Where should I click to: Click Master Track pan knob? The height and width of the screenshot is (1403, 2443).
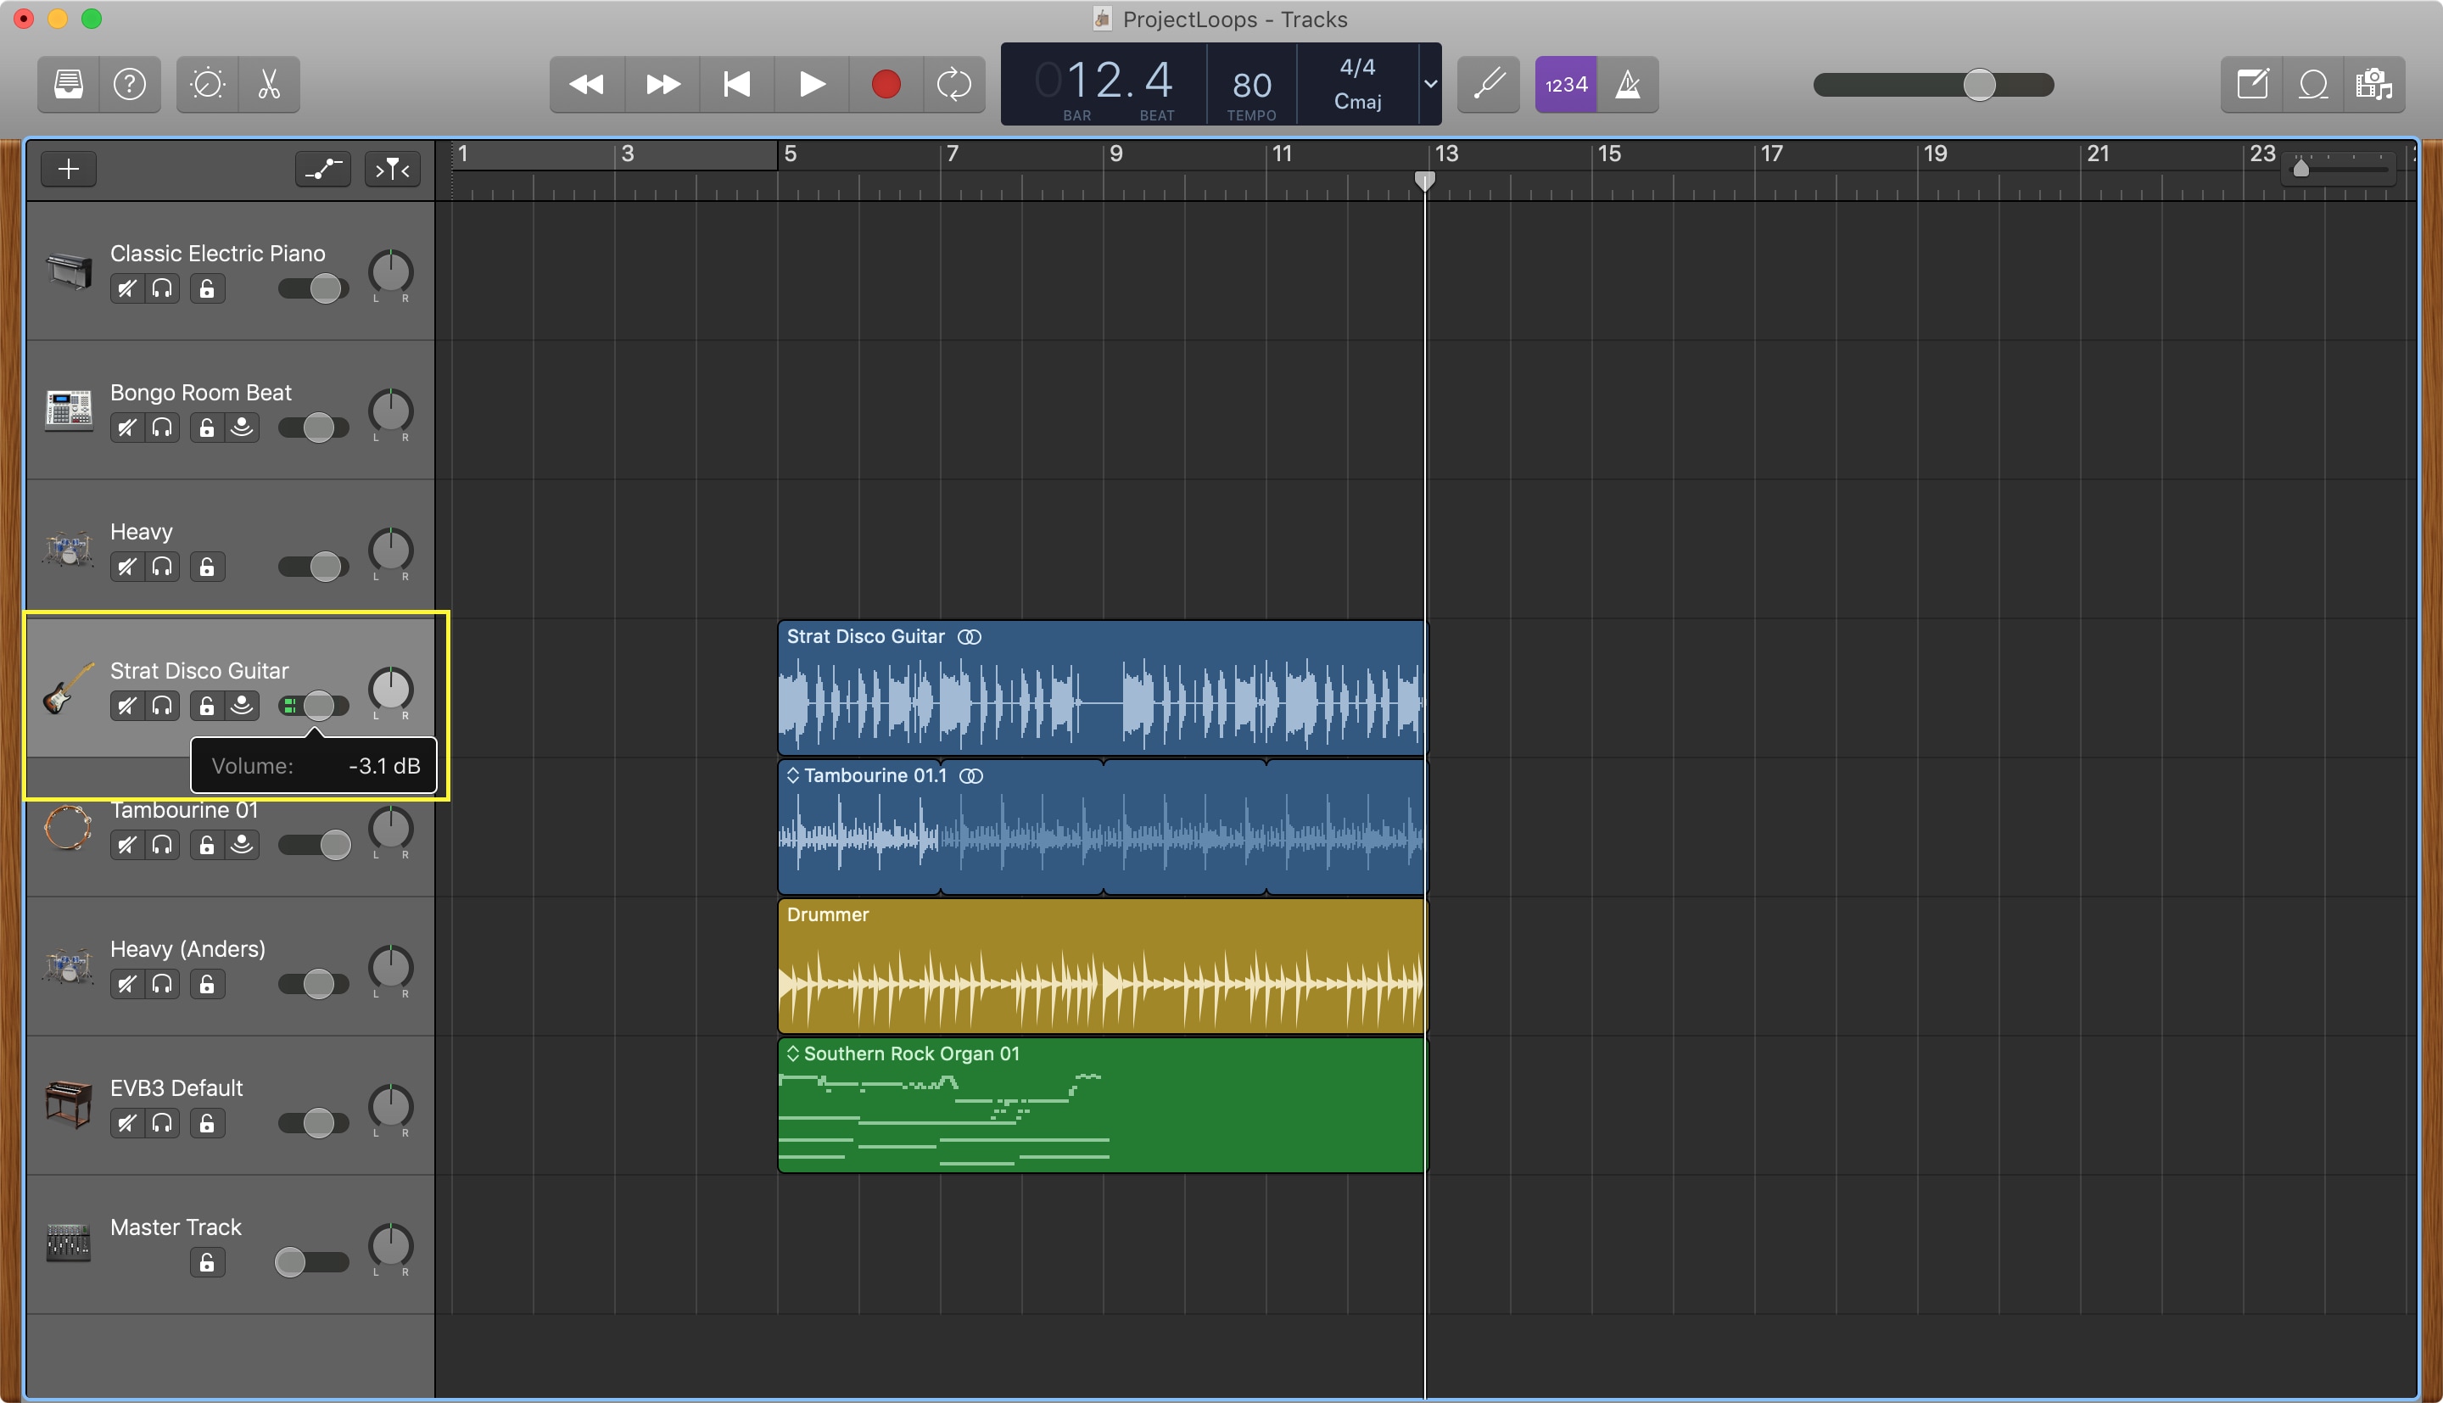pyautogui.click(x=390, y=1246)
